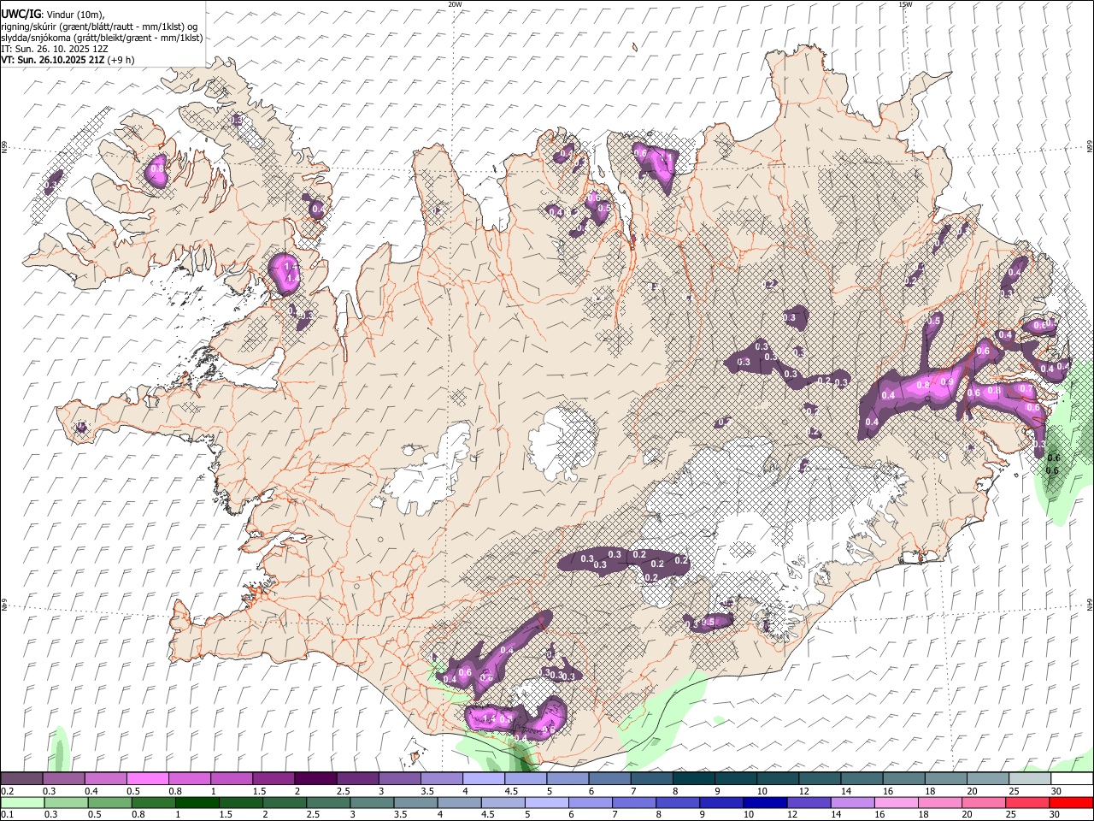Select upper scale swatch between 3 and 3.5
This screenshot has height=821, width=1094.
tap(399, 779)
